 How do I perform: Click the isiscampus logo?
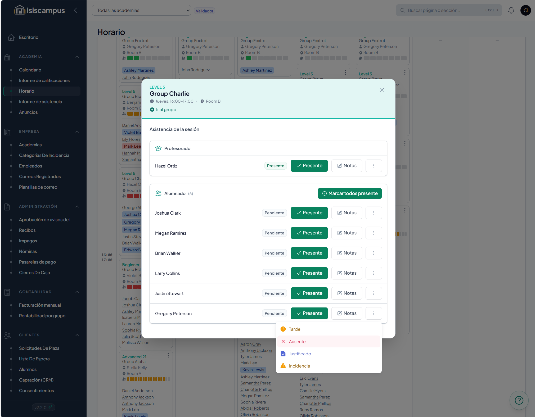click(39, 10)
